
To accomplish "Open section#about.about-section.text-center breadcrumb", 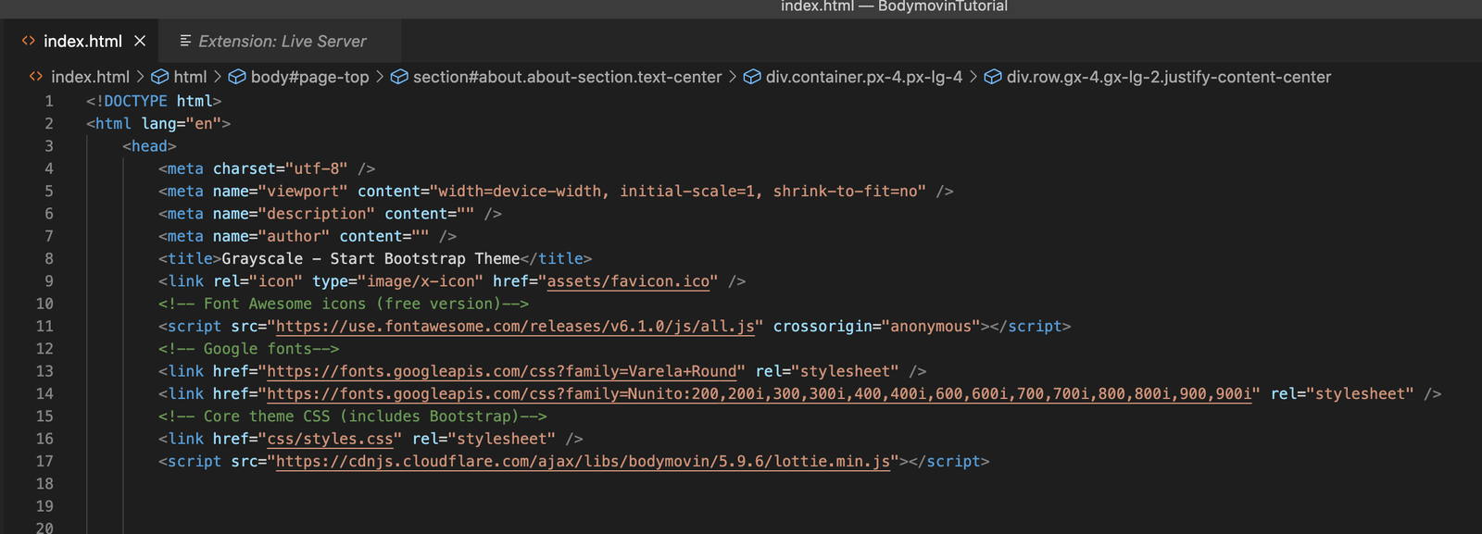I will point(567,77).
